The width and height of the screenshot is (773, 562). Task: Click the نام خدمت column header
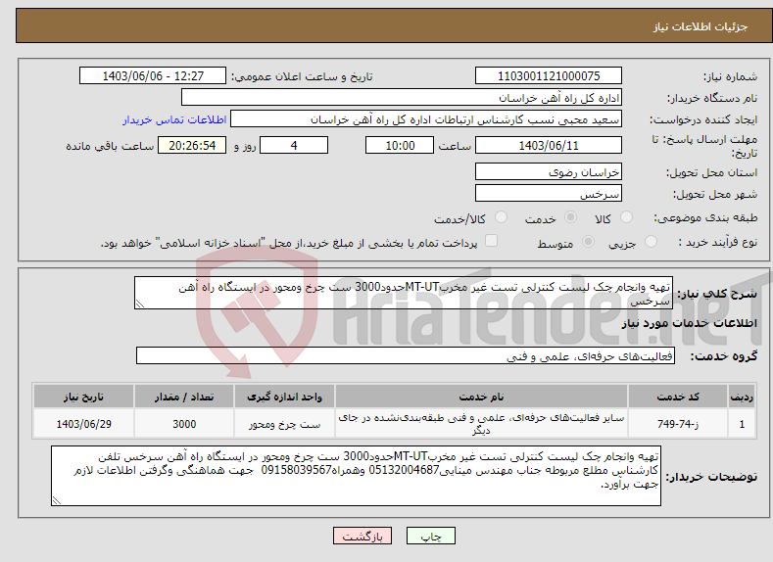pyautogui.click(x=481, y=397)
